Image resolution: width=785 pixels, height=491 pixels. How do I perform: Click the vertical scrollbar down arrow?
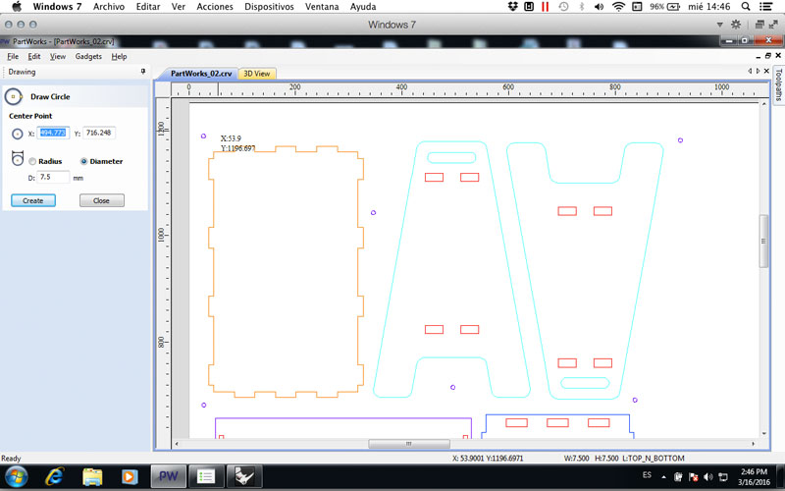click(x=764, y=434)
